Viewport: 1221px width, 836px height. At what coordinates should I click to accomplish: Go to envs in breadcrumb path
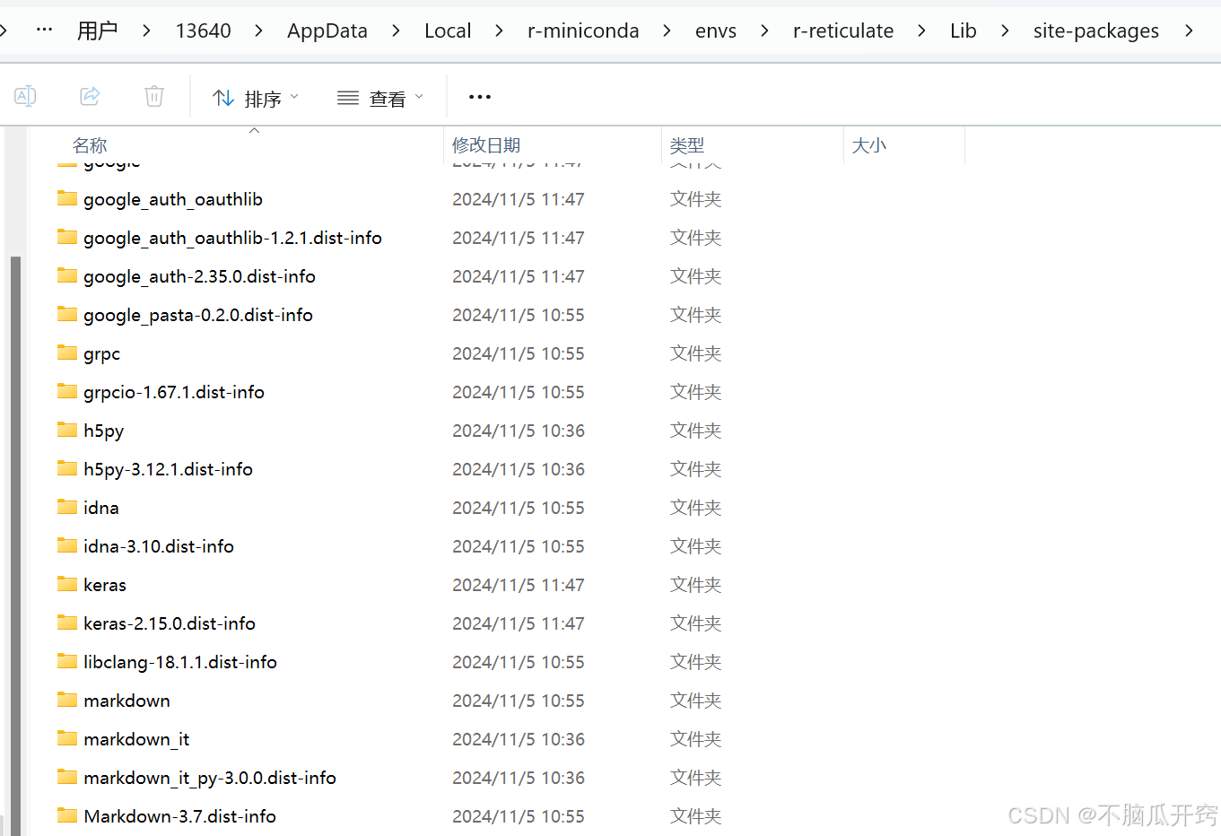tap(716, 30)
